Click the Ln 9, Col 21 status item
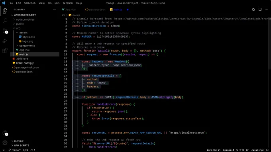 (x=214, y=150)
